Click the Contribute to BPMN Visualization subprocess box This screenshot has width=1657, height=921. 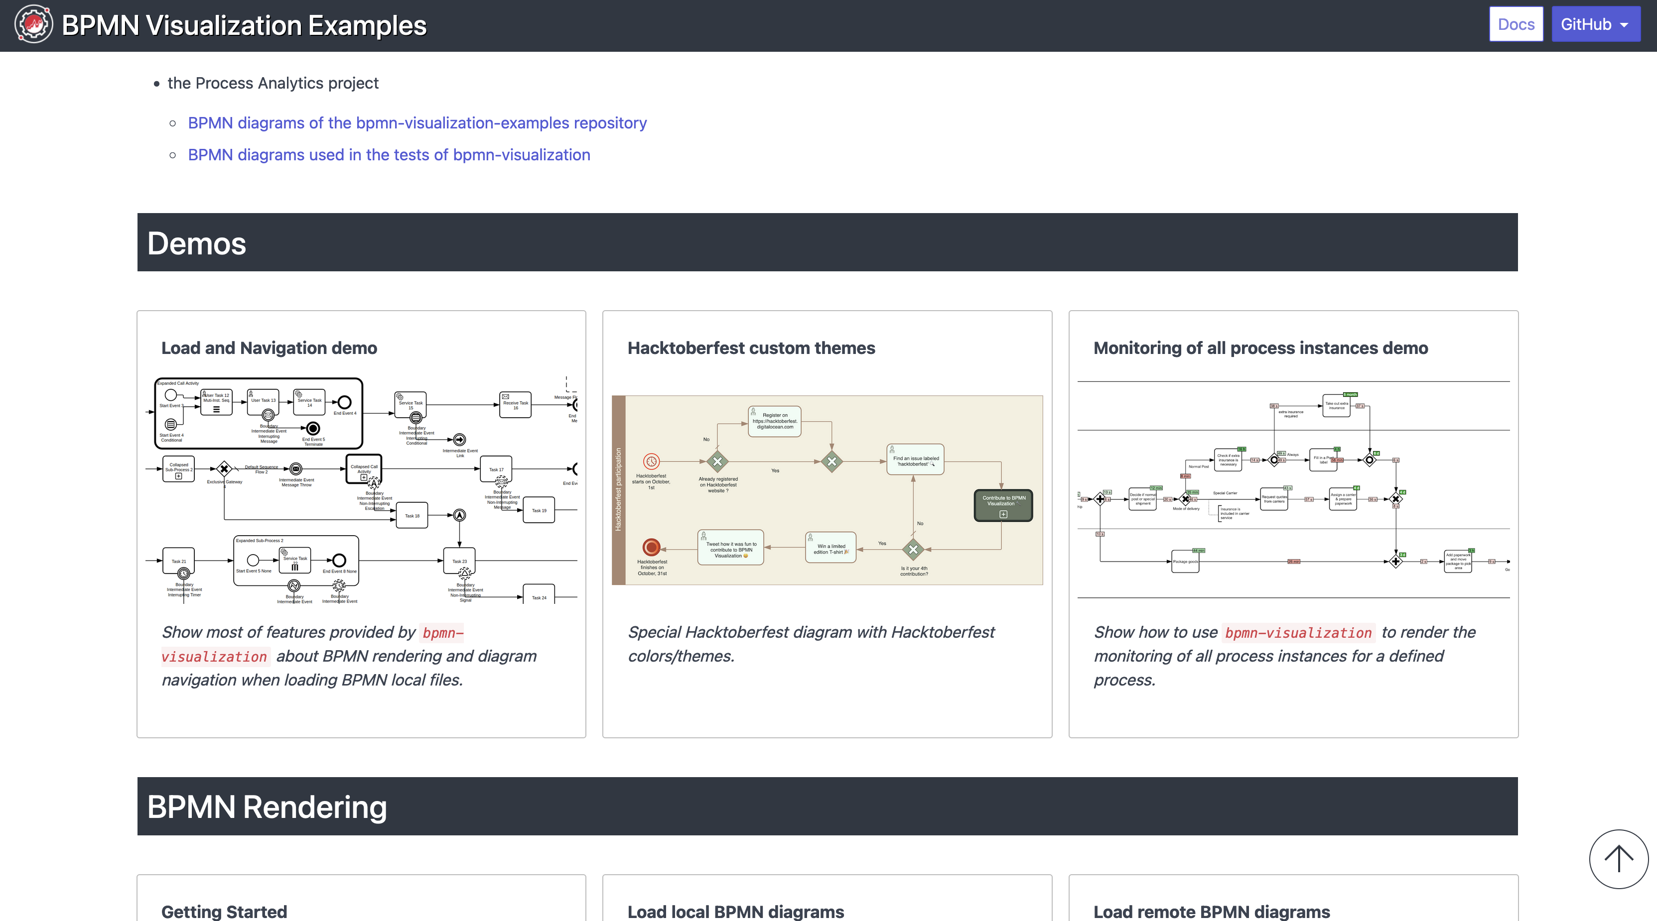point(1003,505)
